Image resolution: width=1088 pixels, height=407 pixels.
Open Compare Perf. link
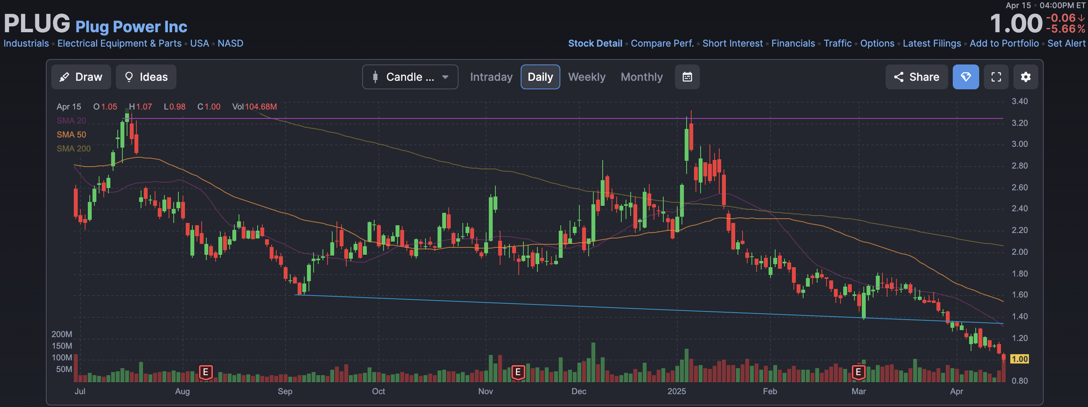click(x=662, y=43)
